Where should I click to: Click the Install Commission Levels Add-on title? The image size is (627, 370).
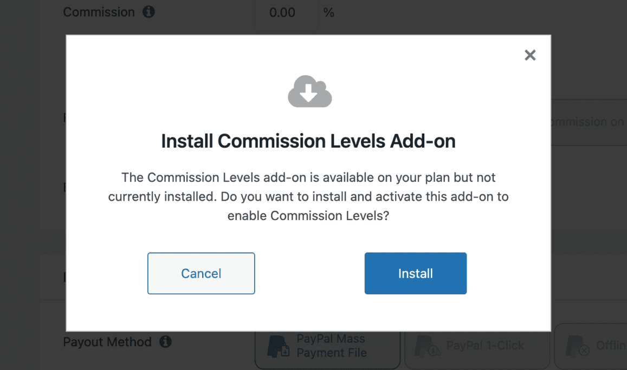308,141
